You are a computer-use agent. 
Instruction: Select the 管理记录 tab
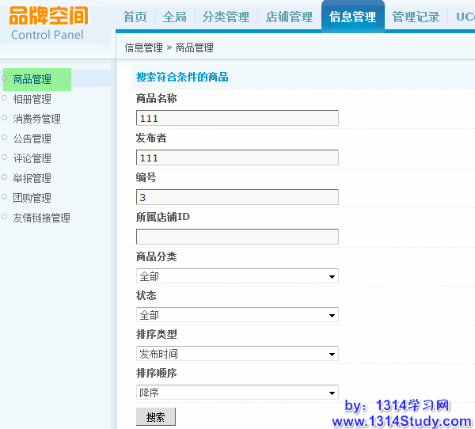pyautogui.click(x=416, y=17)
